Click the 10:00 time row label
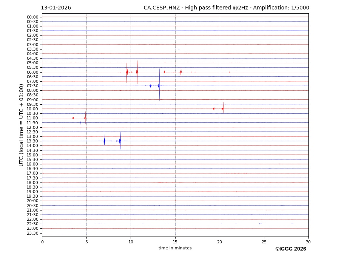The width and height of the screenshot is (350, 263). tap(32, 109)
